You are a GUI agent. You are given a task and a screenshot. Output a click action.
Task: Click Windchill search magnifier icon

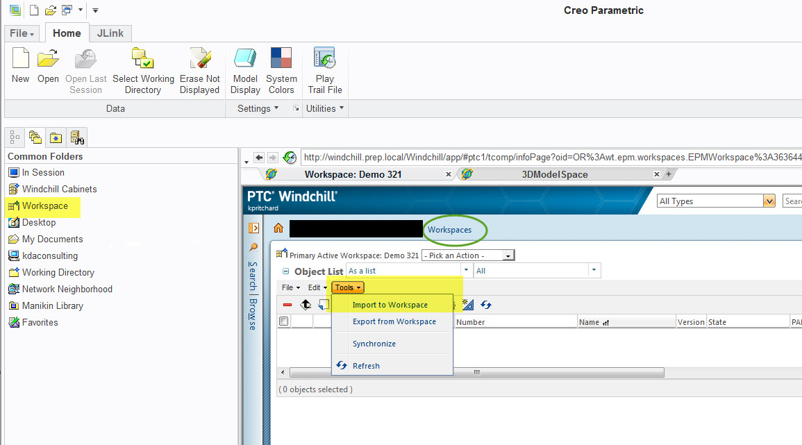click(253, 248)
